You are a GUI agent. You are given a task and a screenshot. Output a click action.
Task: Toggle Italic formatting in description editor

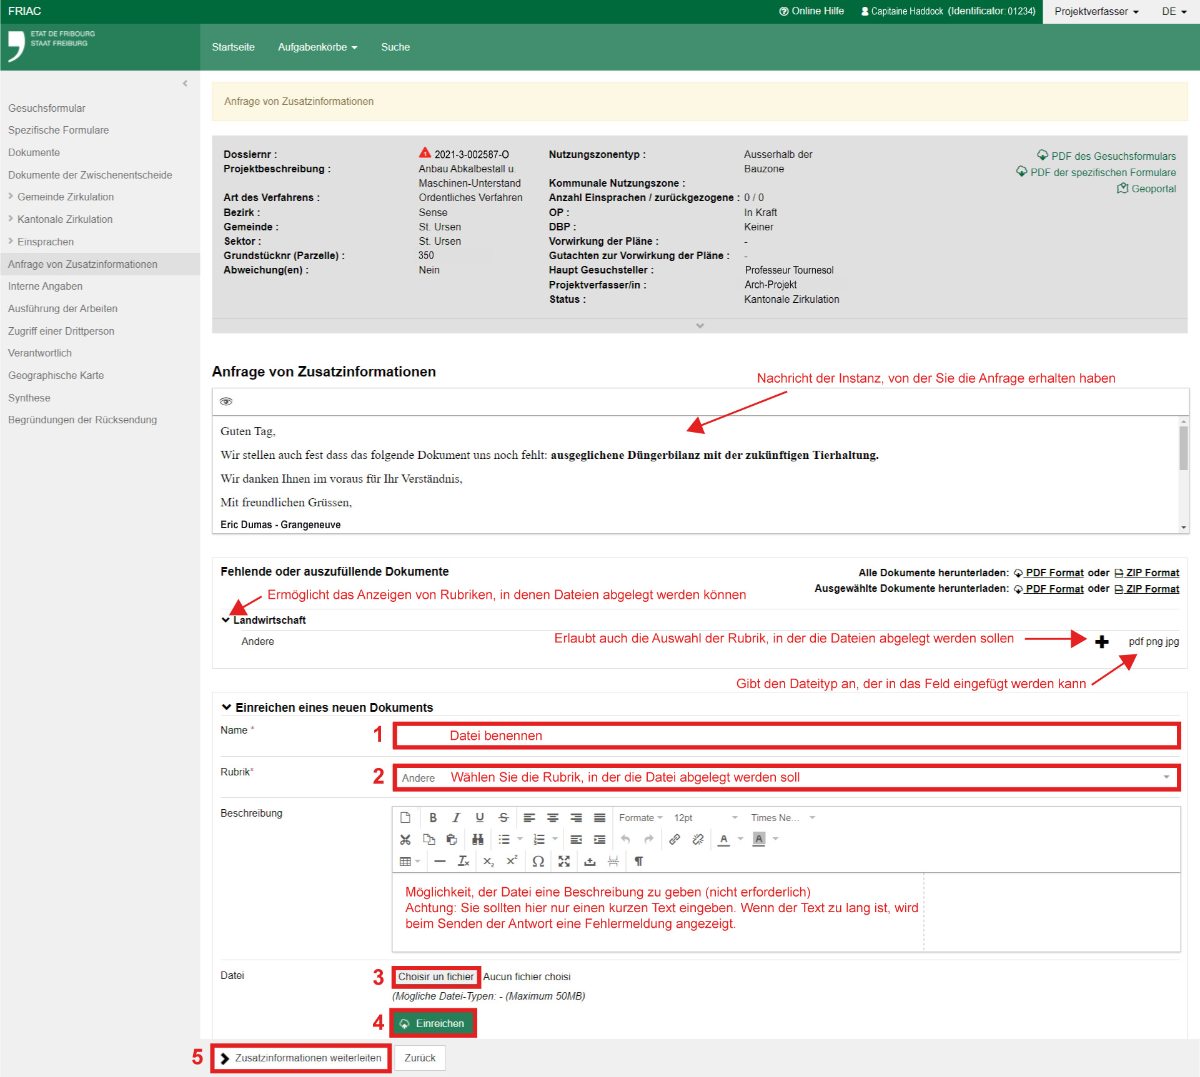456,817
